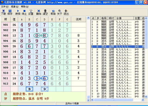
Task: Click the 说明 value 8 in row 903
Action: point(78,35)
